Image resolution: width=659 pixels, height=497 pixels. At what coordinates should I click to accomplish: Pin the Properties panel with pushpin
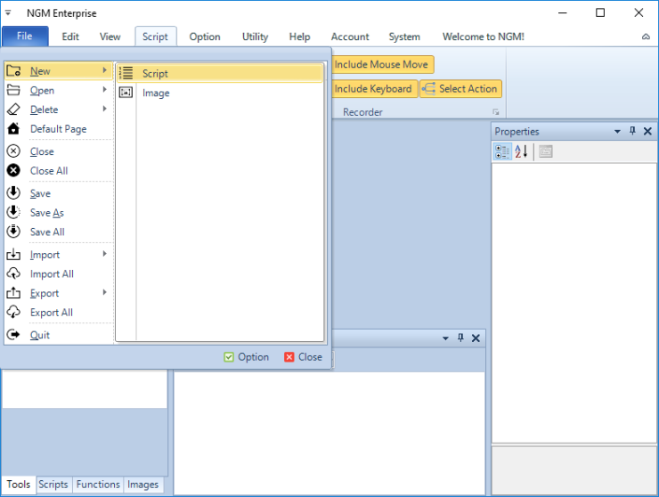click(632, 132)
